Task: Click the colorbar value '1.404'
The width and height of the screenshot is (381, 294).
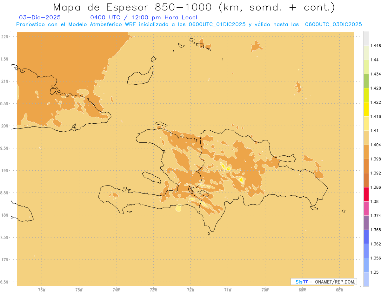Action: click(376, 145)
